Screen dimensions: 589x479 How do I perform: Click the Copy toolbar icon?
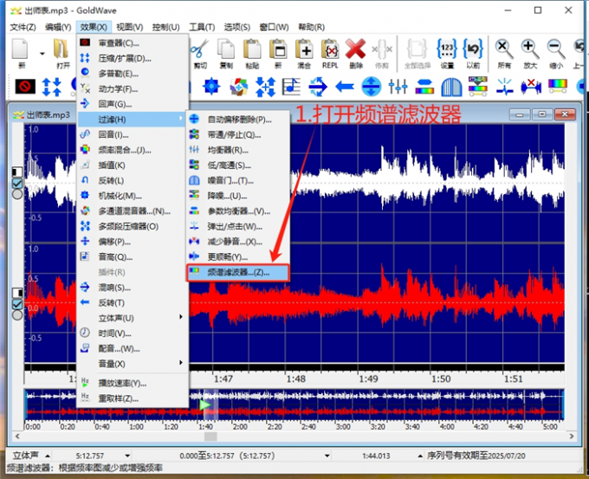coord(226,49)
